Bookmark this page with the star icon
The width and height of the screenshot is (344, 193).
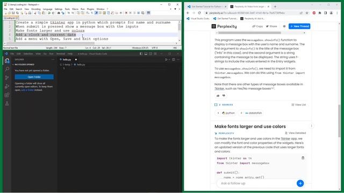tap(307, 13)
